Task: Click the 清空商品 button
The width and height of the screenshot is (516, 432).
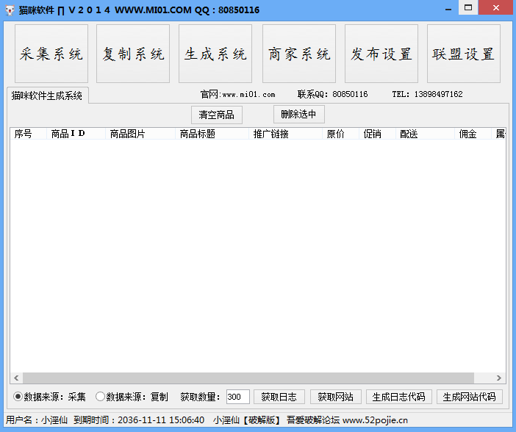Action: (x=217, y=115)
